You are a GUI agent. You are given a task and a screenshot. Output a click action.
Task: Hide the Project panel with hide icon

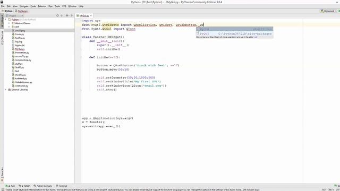coord(72,15)
